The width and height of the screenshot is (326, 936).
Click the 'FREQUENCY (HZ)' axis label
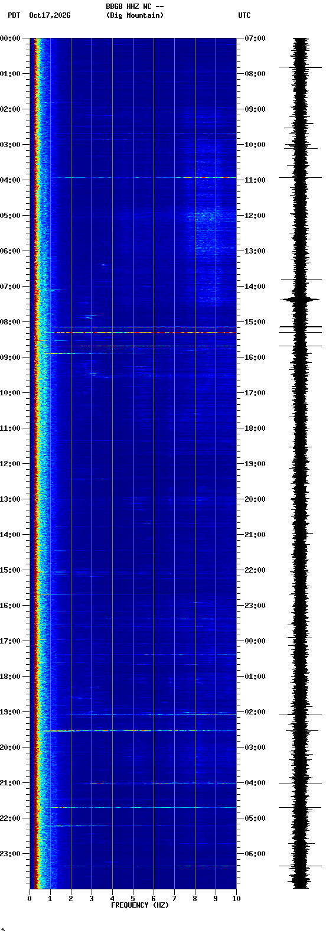coord(140,905)
